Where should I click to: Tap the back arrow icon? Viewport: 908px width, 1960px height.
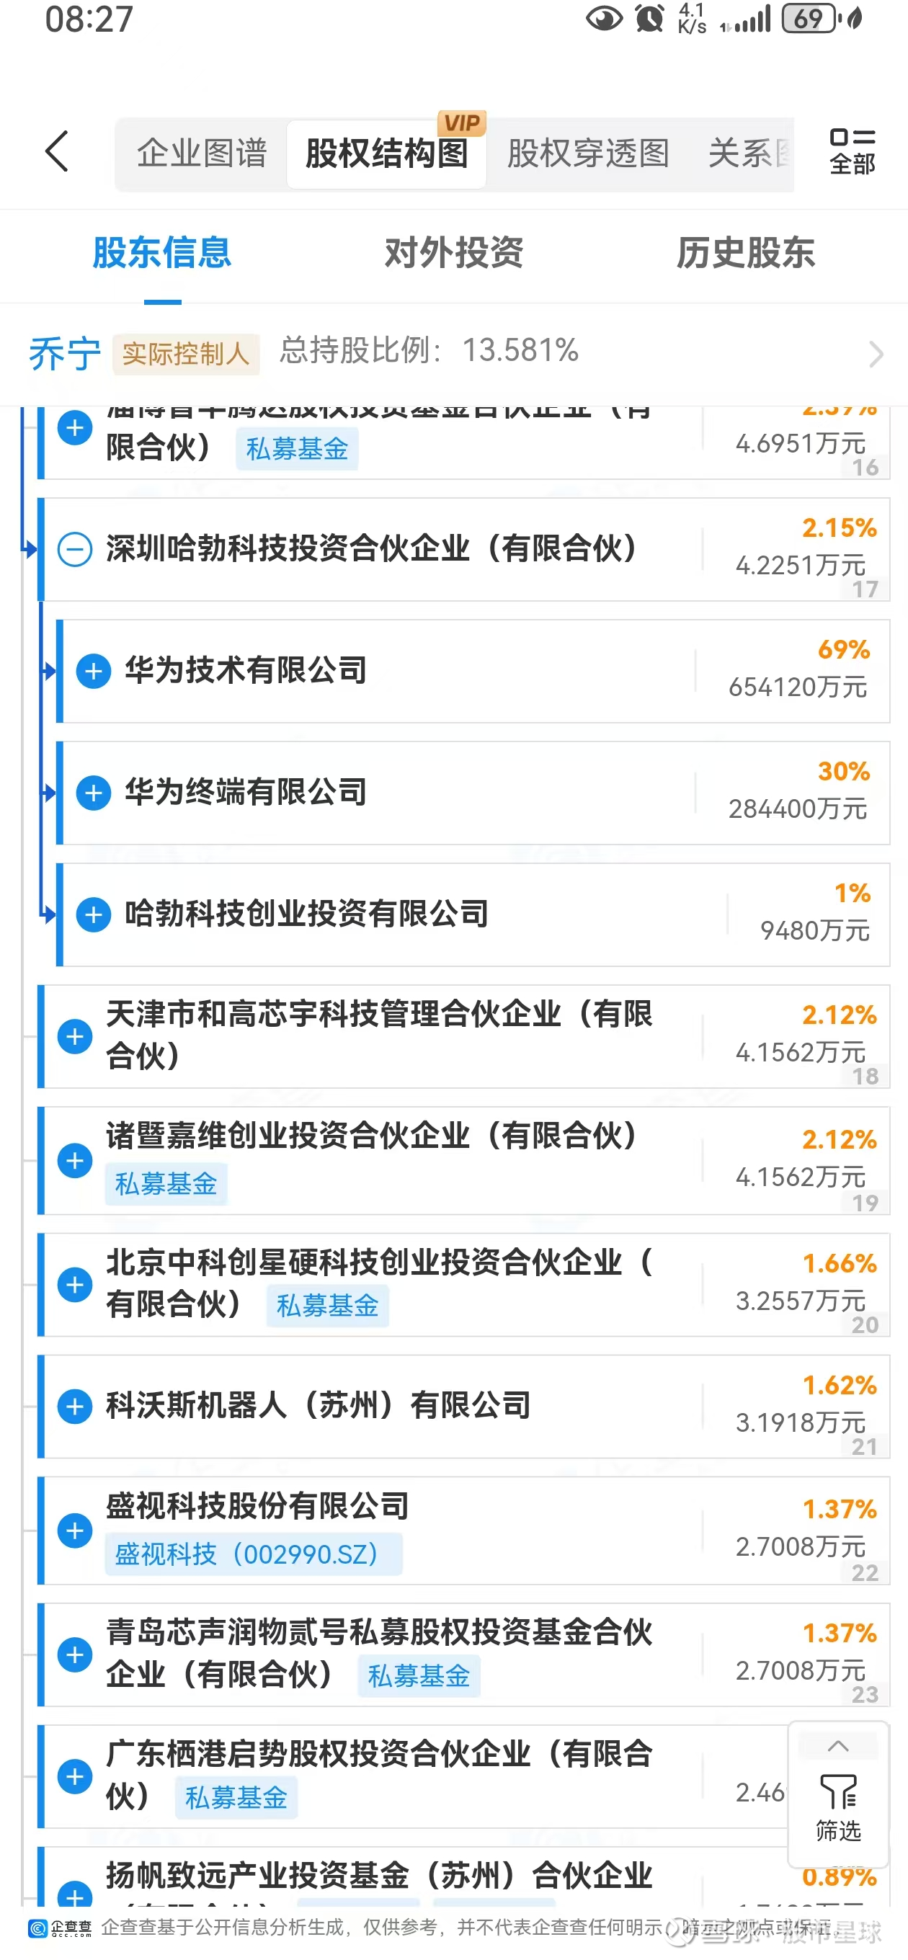point(57,151)
